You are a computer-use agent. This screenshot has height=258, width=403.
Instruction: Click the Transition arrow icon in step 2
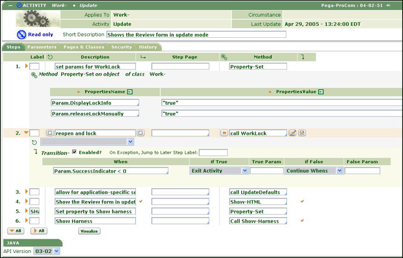[35, 152]
